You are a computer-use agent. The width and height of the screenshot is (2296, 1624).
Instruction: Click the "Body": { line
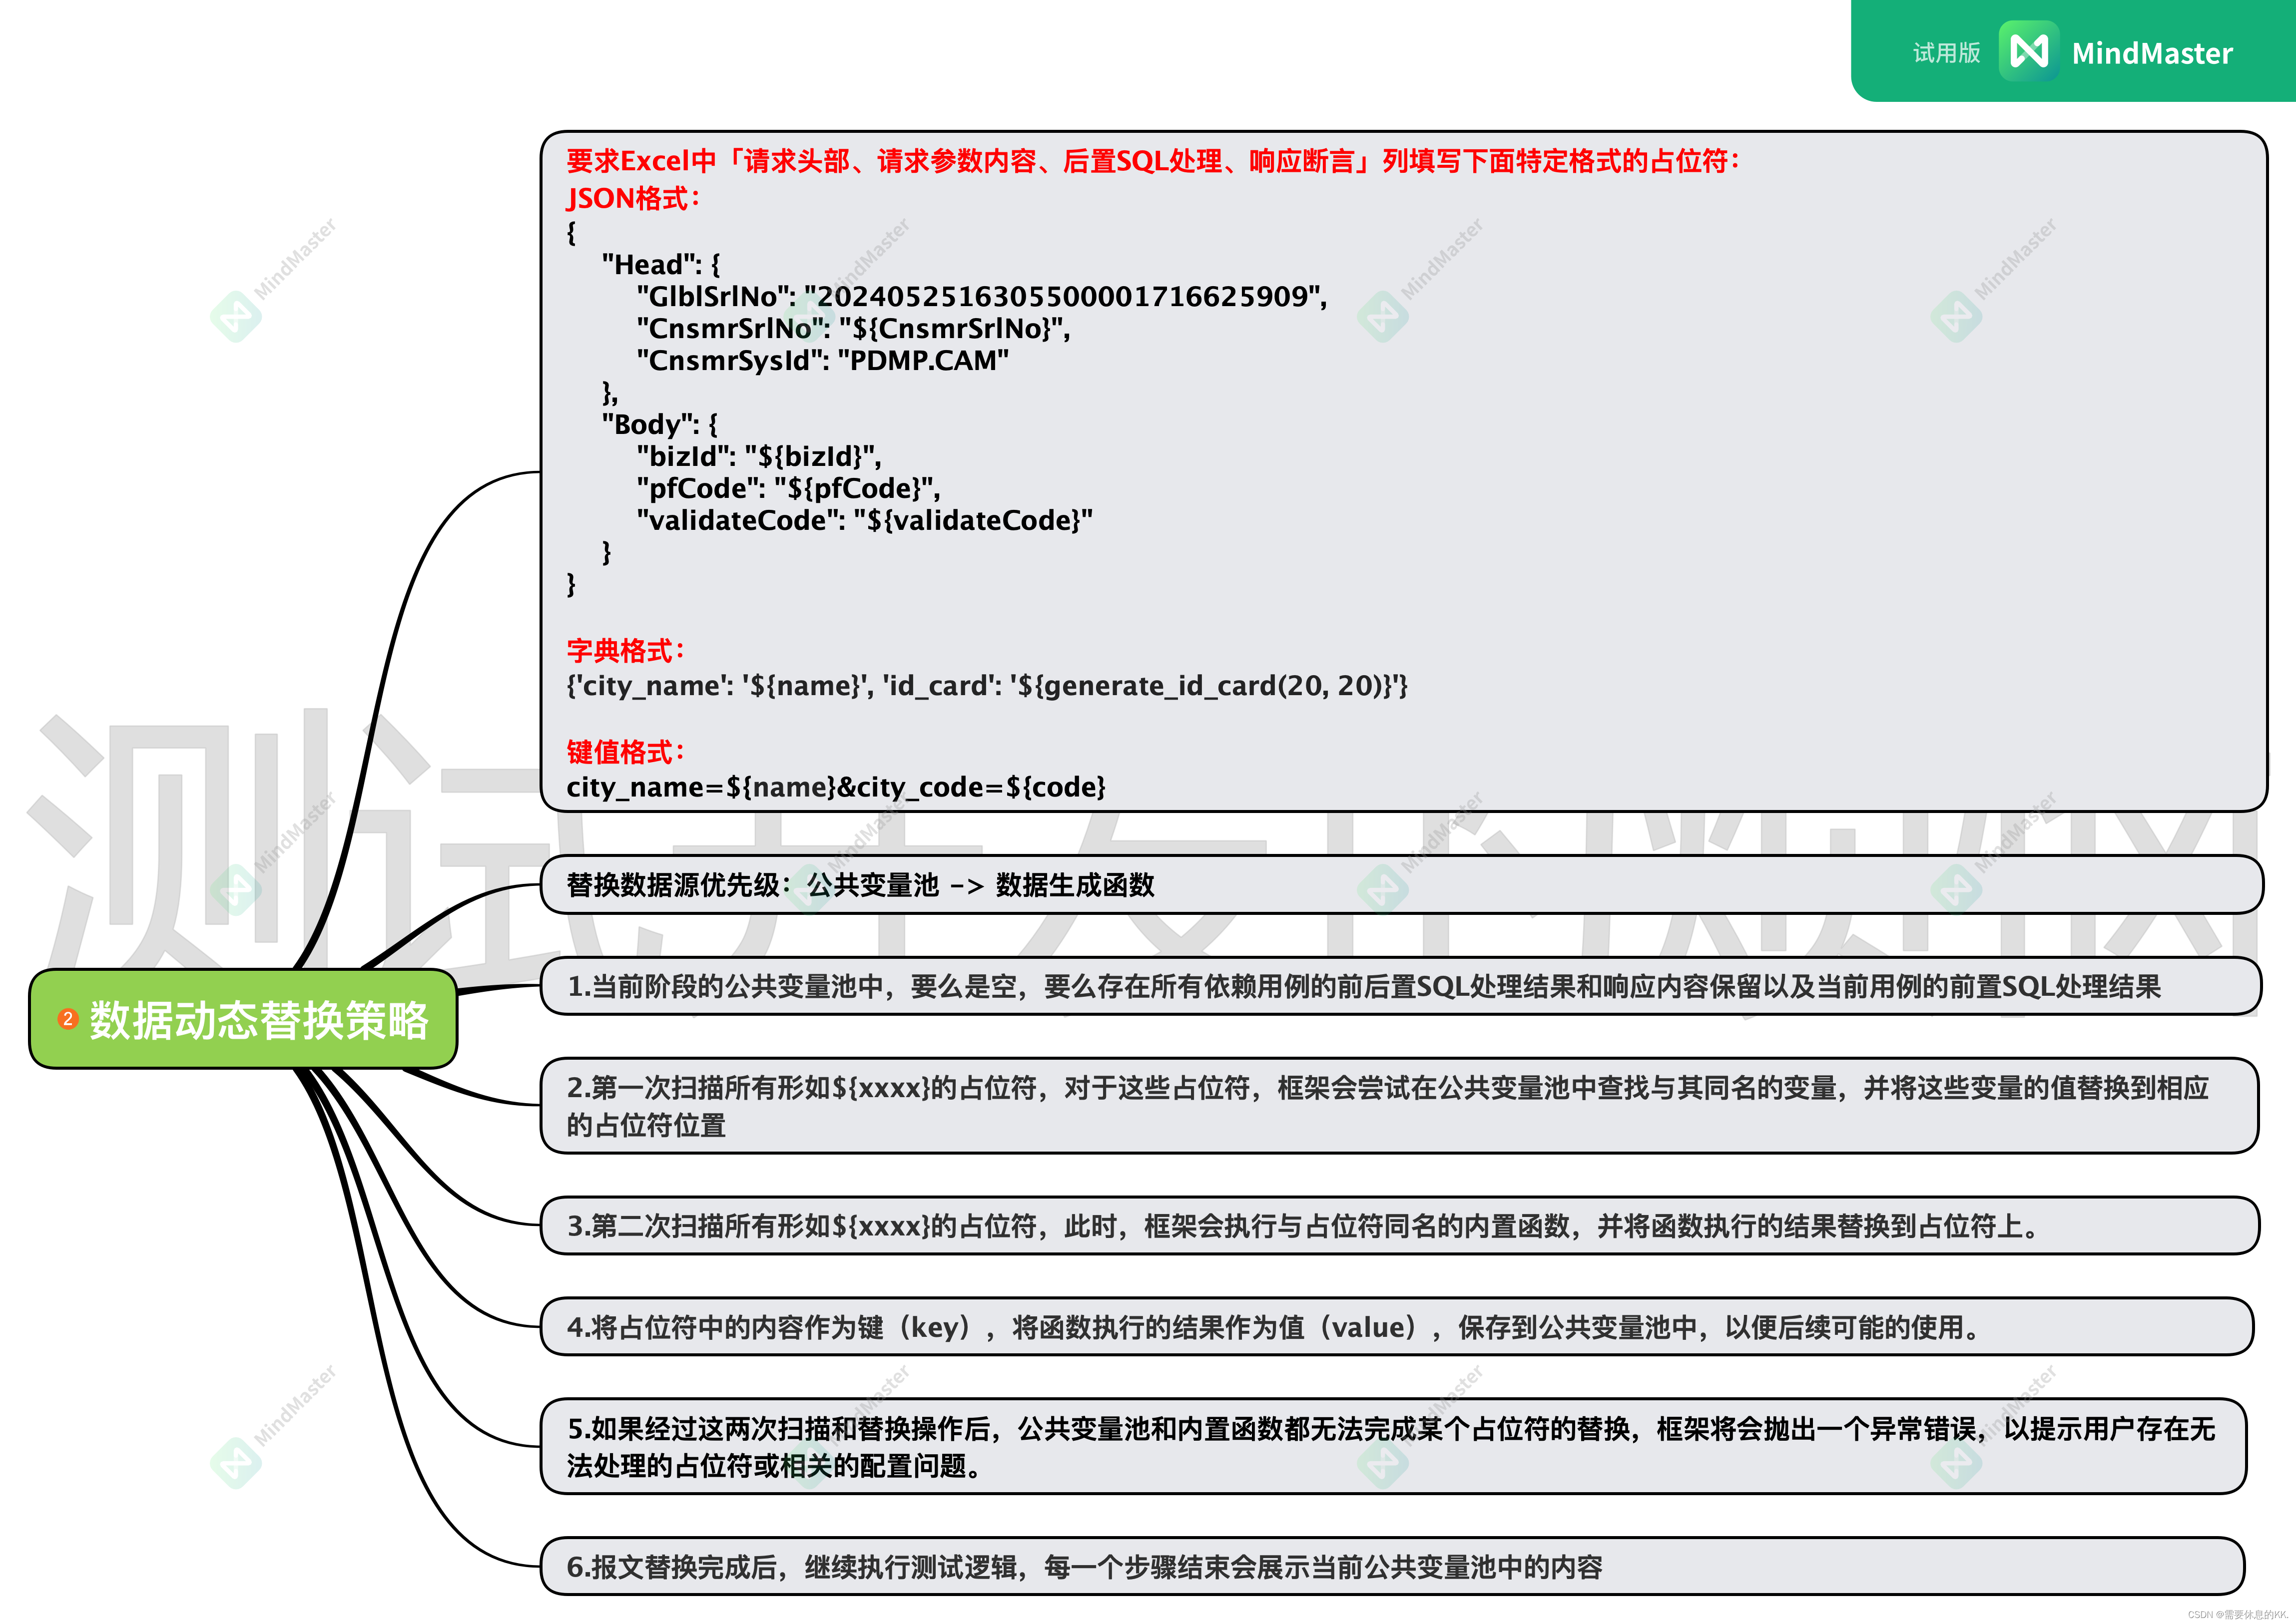659,424
